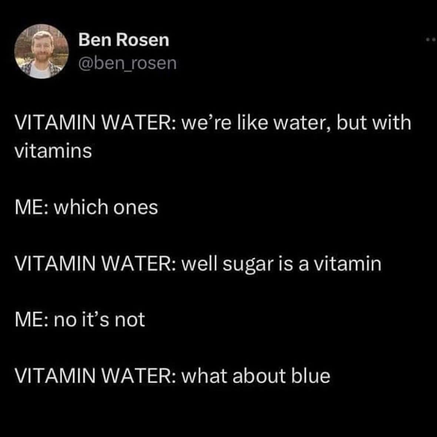Select the line ME: no it's not
This screenshot has width=437, height=437.
80,318
